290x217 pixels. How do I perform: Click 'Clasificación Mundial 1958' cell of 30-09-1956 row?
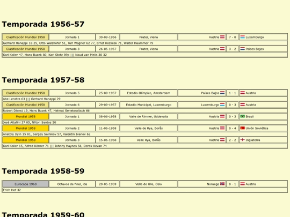click(26, 37)
